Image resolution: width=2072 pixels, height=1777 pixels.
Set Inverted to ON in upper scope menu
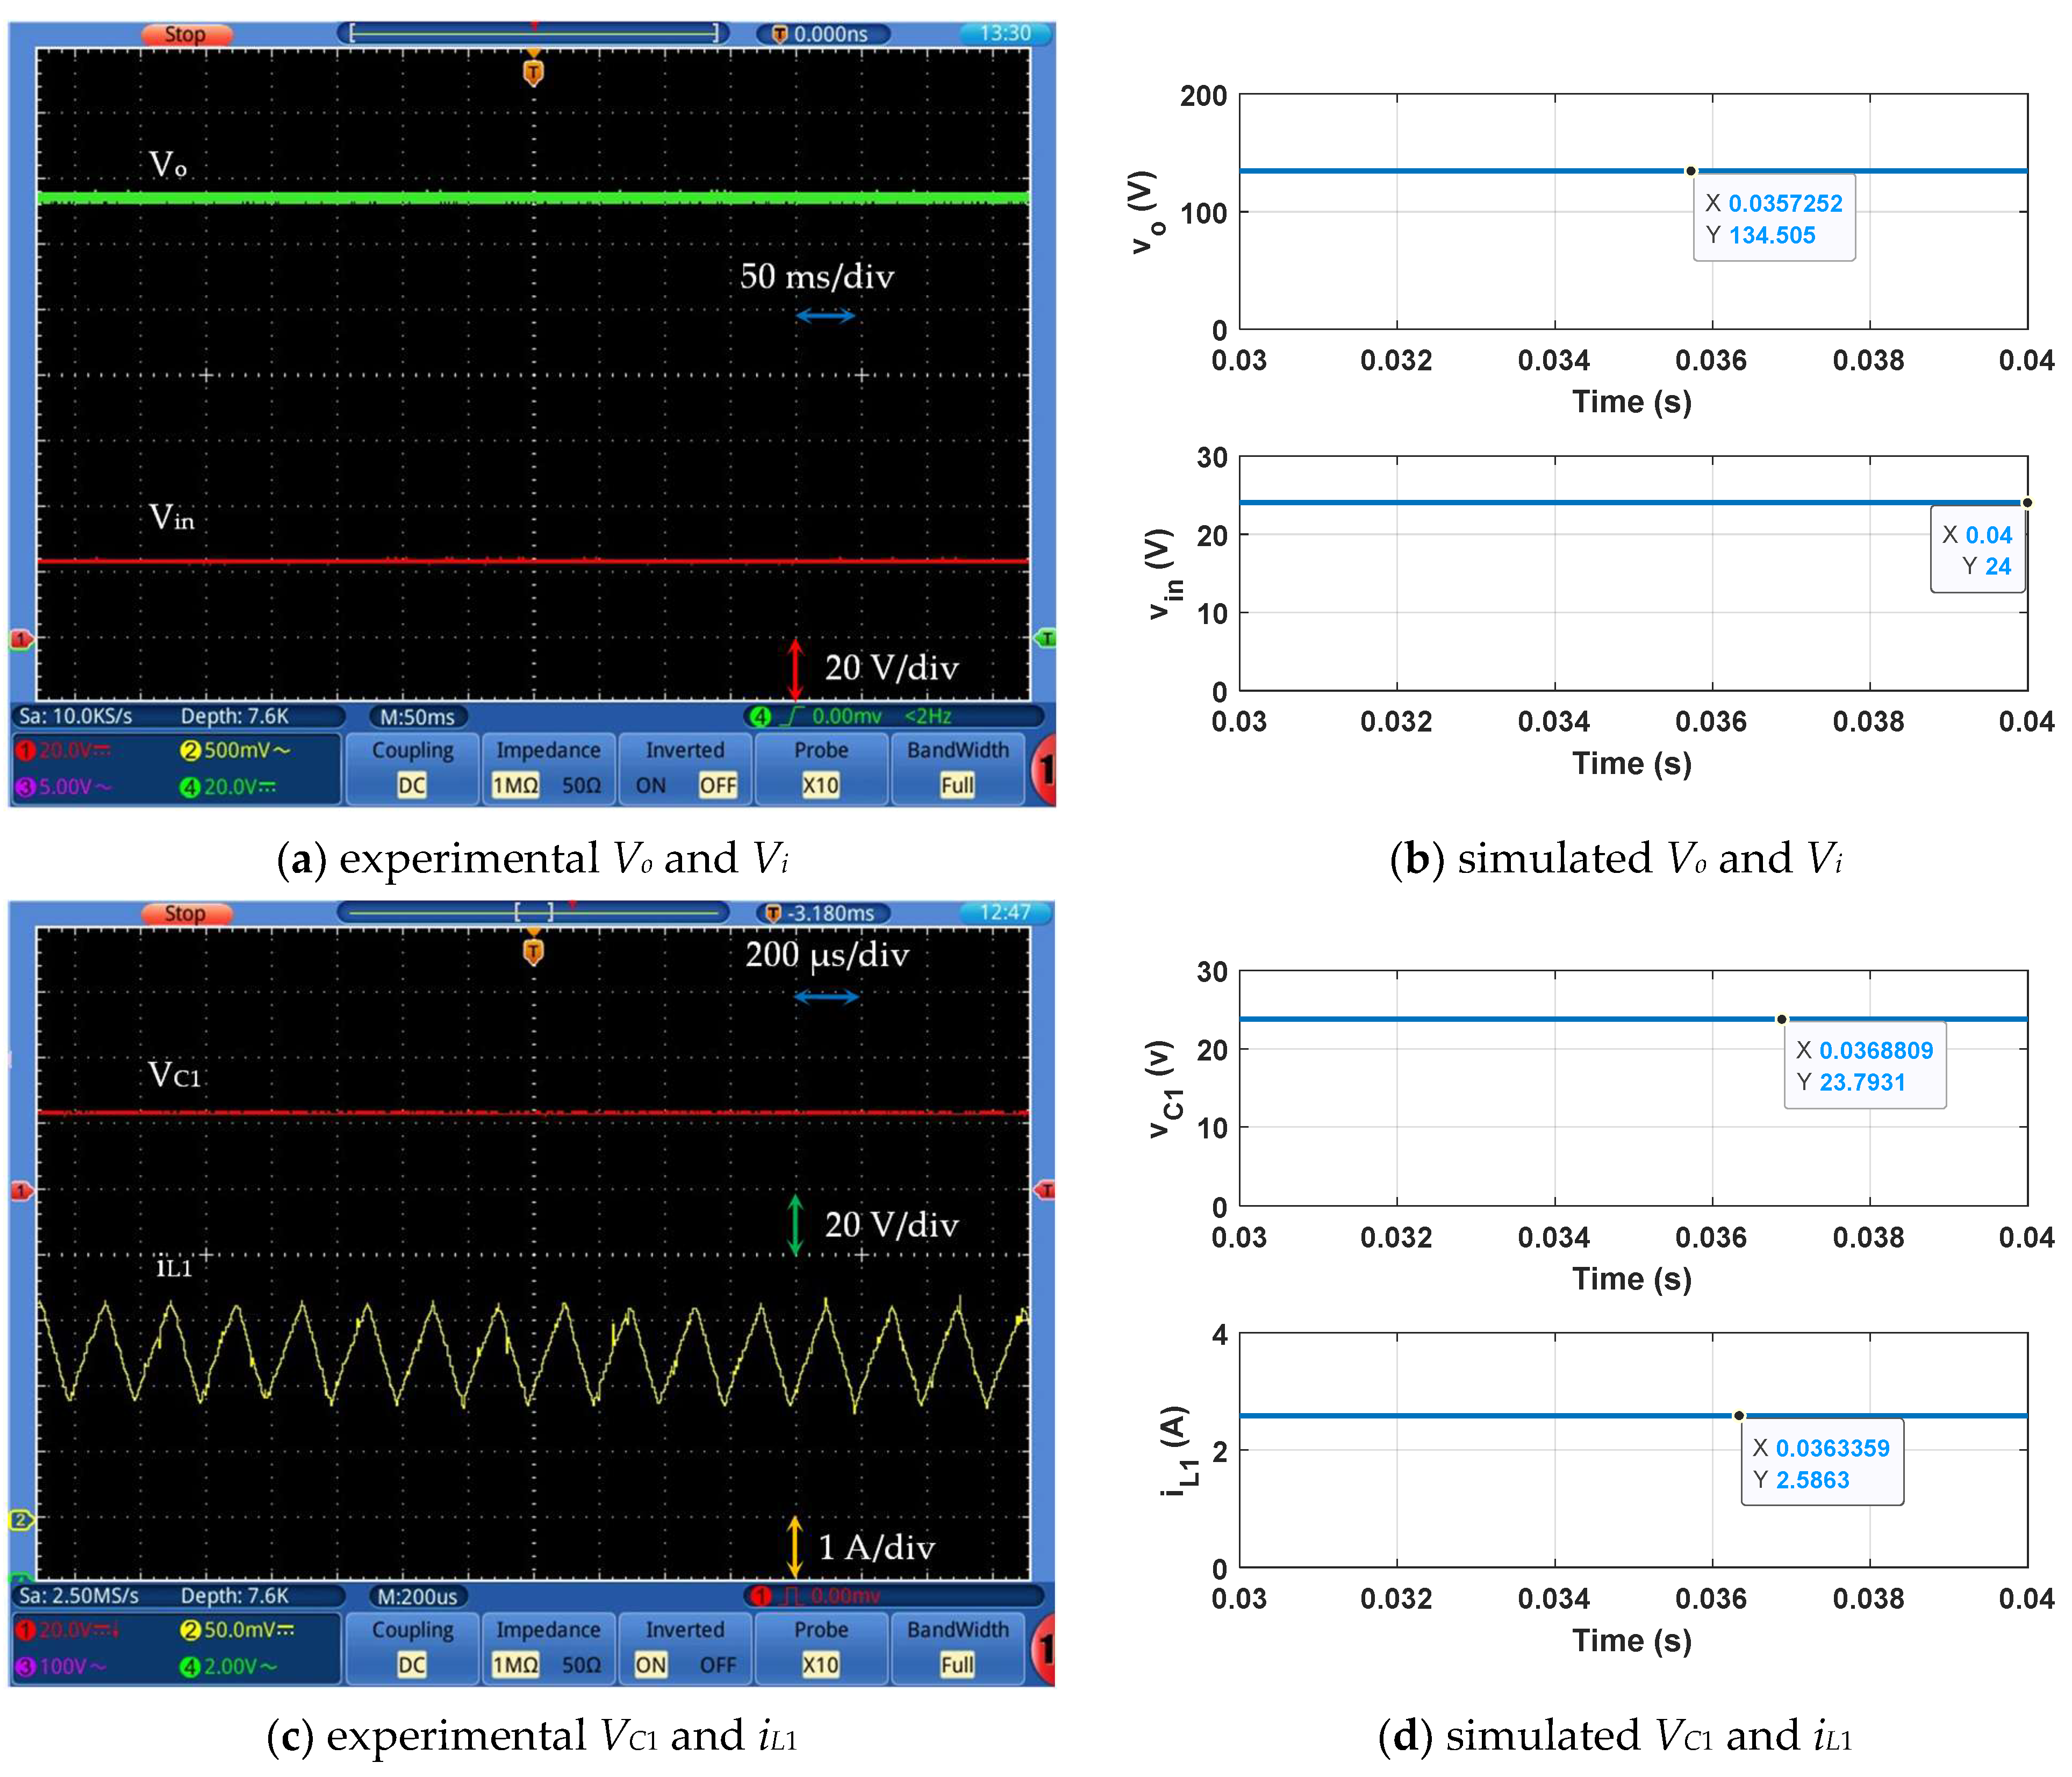tap(650, 785)
